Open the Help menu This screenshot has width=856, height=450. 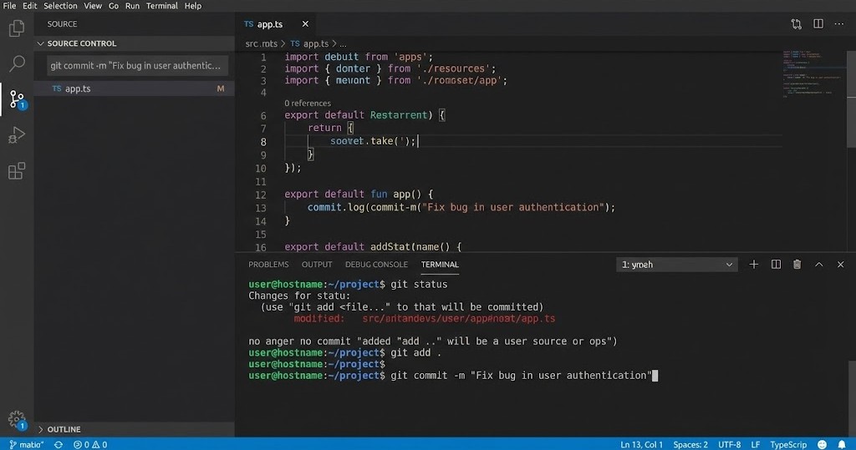point(193,6)
